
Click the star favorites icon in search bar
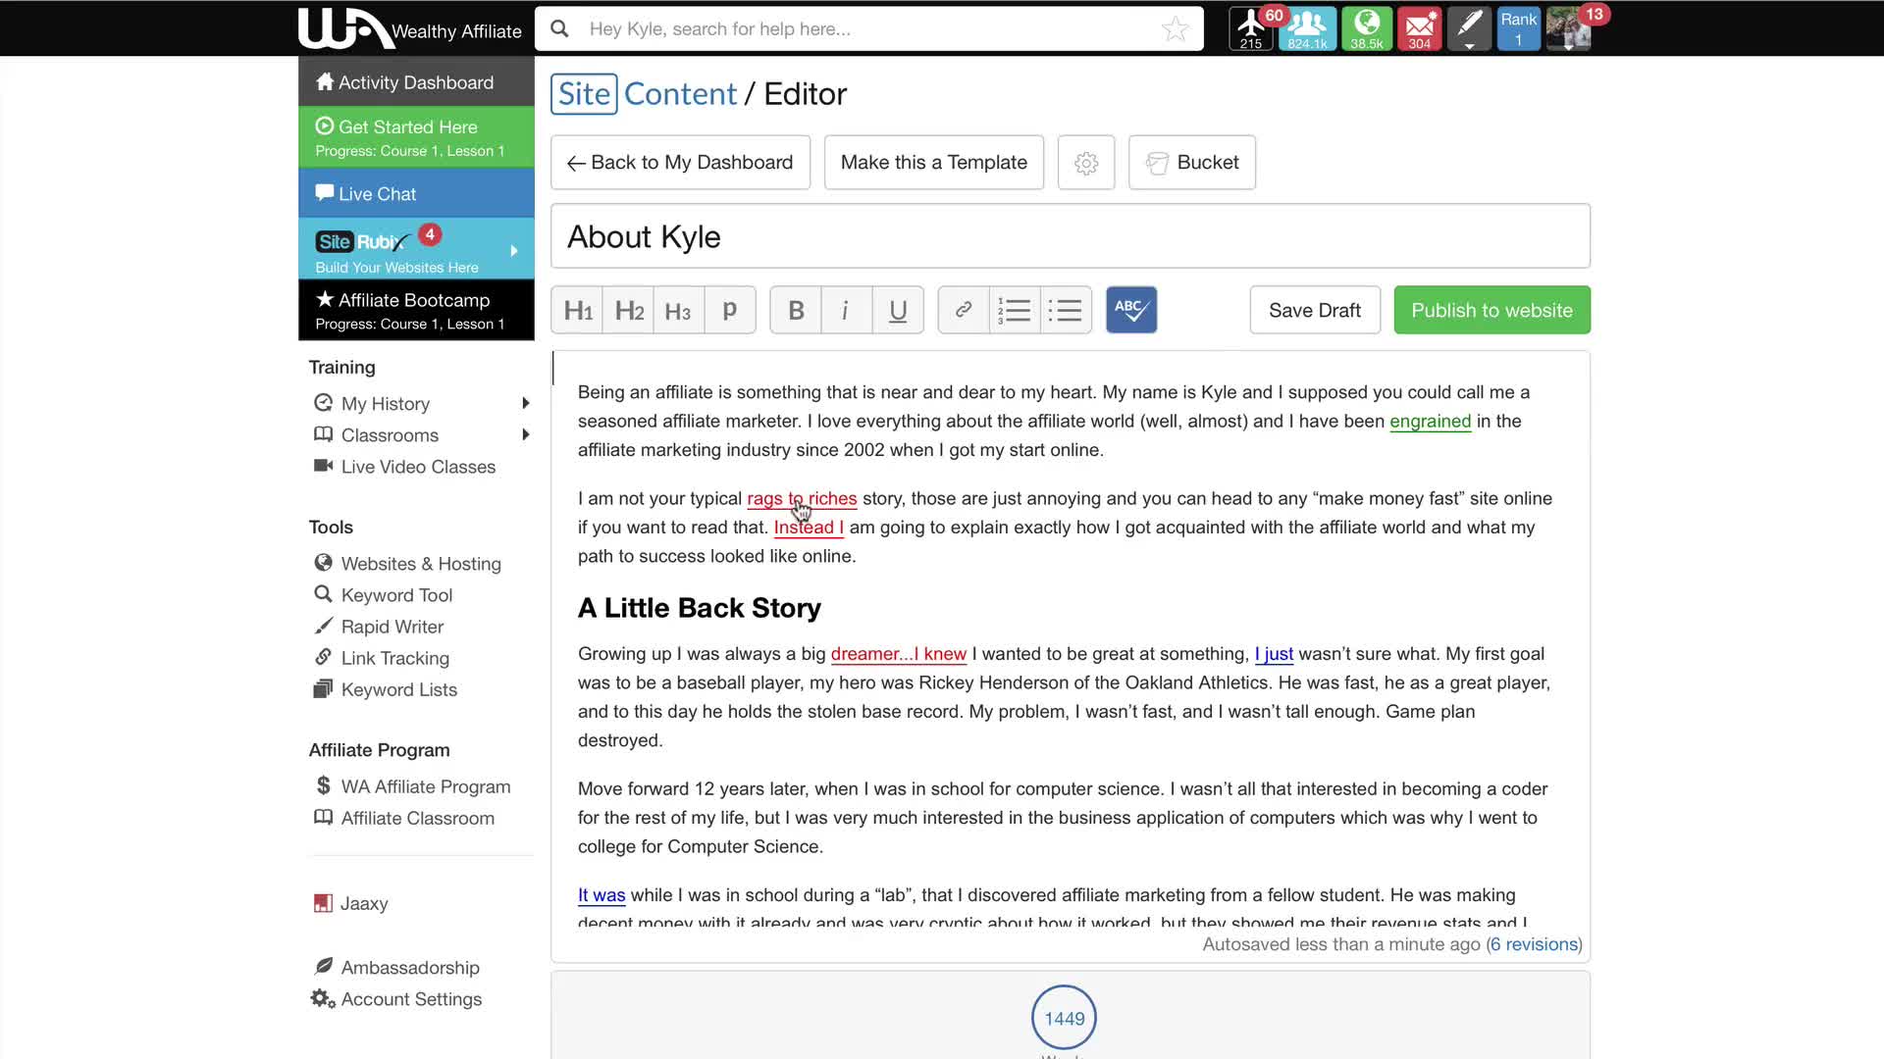point(1175,29)
